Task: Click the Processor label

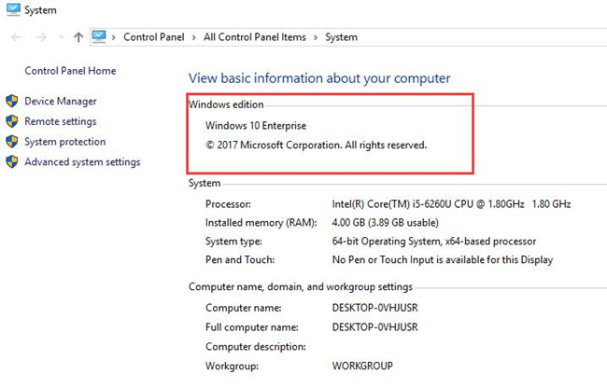Action: 228,204
